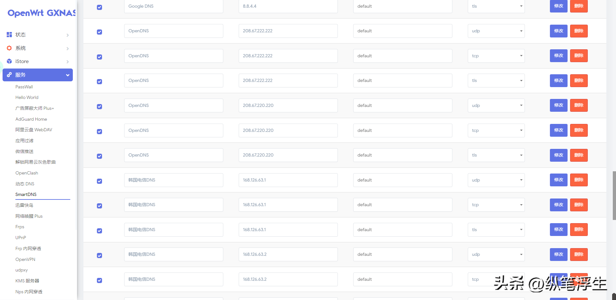
Task: Open the AdGuard Home menu item
Action: (31, 119)
